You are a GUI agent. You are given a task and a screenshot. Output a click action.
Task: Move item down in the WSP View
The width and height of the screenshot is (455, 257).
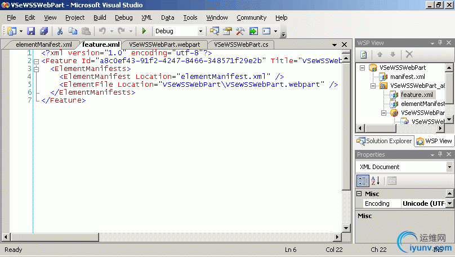coord(392,54)
